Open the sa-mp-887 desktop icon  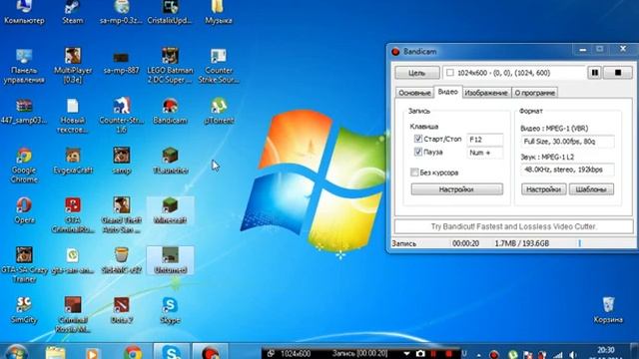coord(122,63)
